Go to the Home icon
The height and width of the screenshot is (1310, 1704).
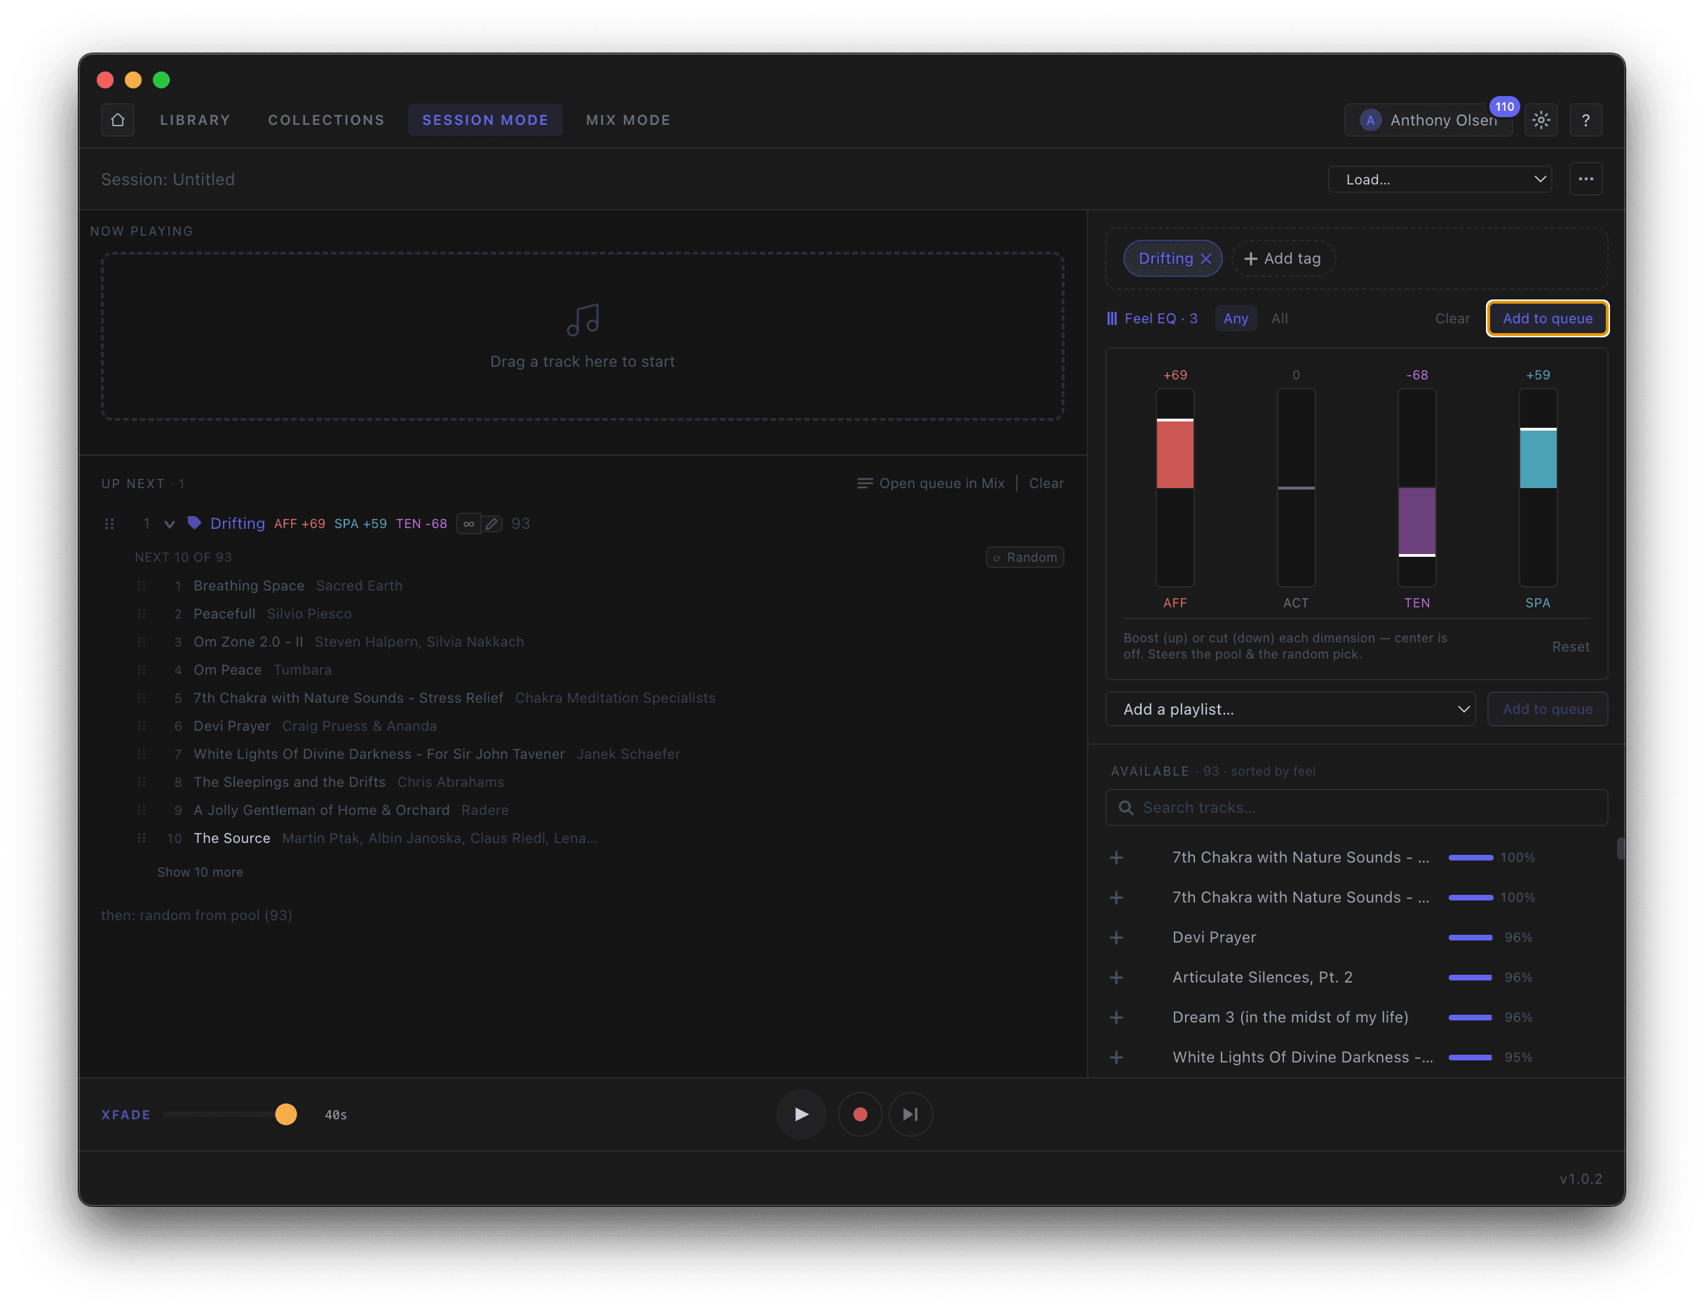(x=118, y=120)
